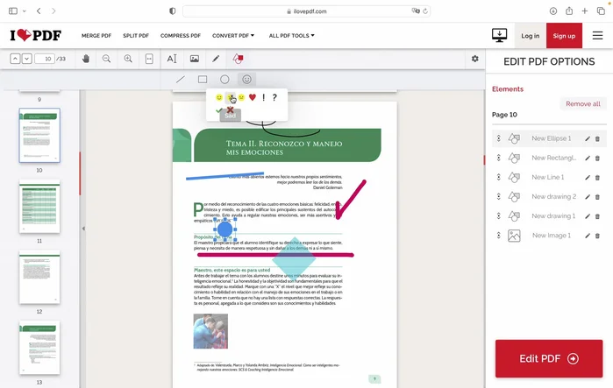The height and width of the screenshot is (388, 613).
Task: Zoom in on the PDF page
Action: [x=128, y=59]
